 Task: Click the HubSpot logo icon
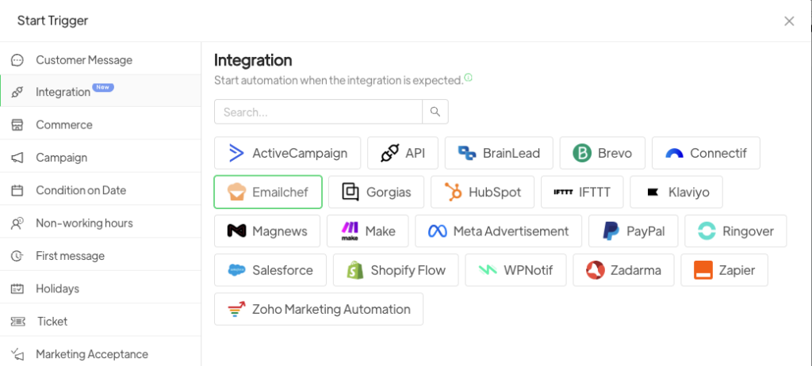(453, 192)
